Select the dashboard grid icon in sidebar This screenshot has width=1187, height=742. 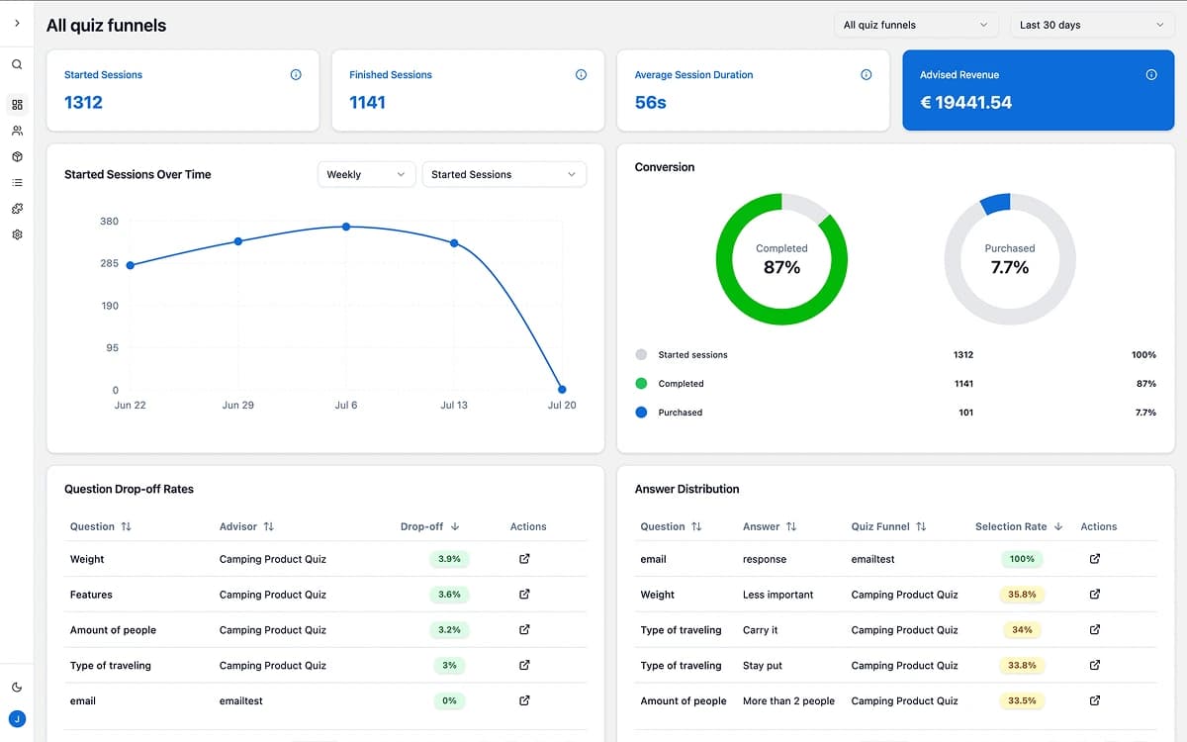coord(17,104)
